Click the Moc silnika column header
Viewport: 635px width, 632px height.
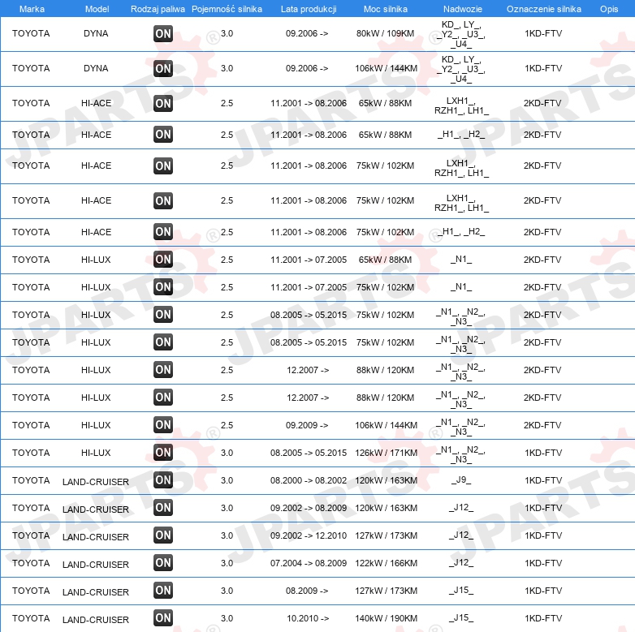coord(386,9)
